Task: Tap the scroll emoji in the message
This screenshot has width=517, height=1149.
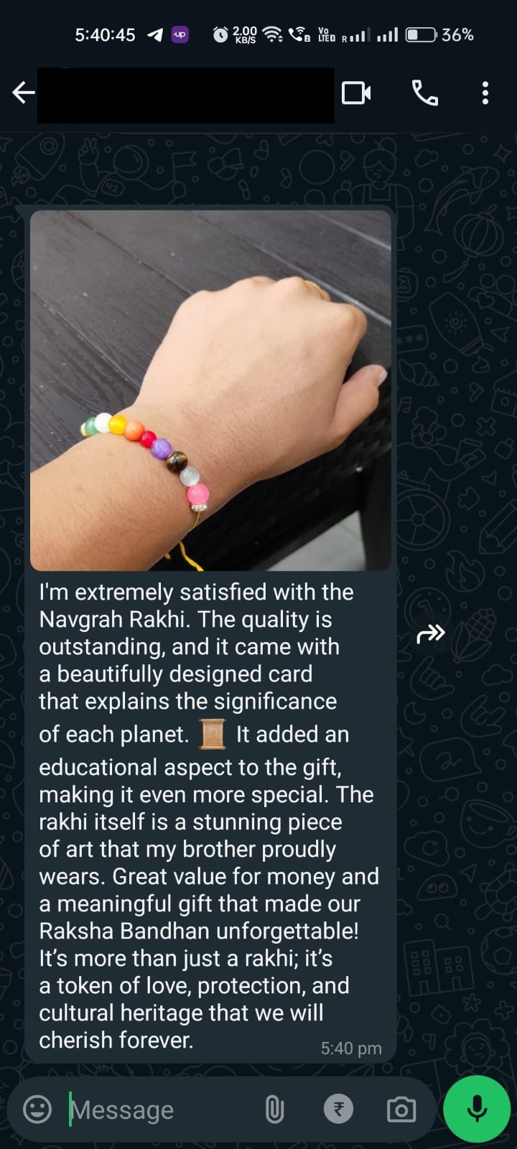Action: 213,734
